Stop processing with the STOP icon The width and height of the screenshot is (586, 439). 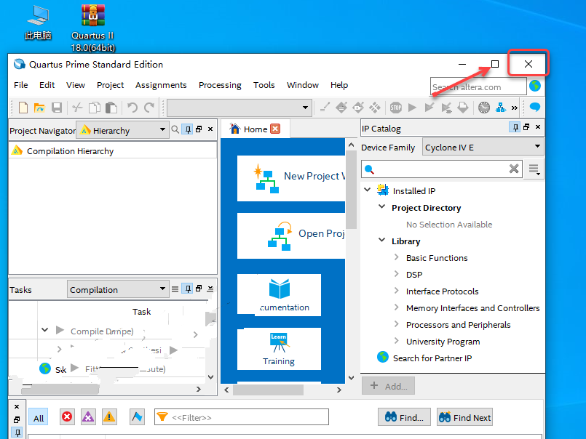click(396, 108)
